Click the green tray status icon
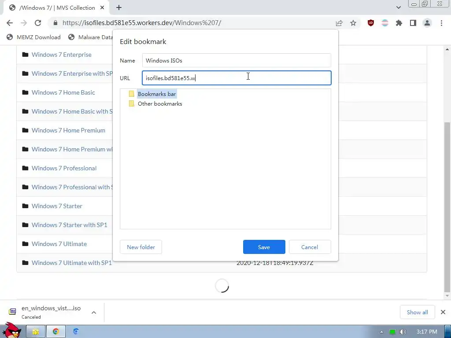Viewport: 451px width, 338px height. point(392,332)
